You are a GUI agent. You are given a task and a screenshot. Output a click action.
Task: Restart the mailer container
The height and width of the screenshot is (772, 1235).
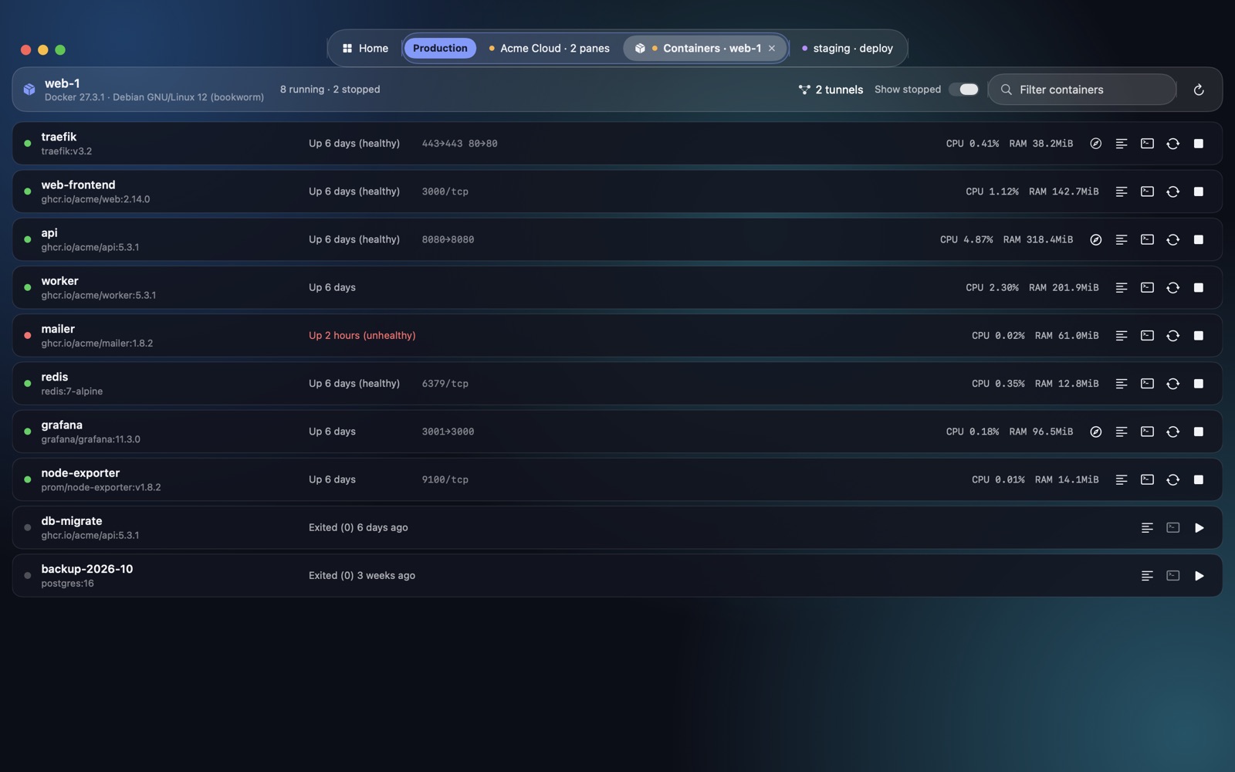click(x=1172, y=336)
